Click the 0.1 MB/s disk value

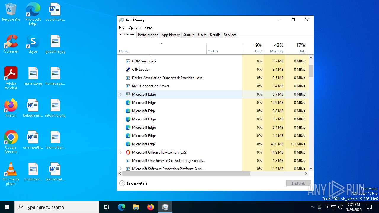tap(298, 144)
